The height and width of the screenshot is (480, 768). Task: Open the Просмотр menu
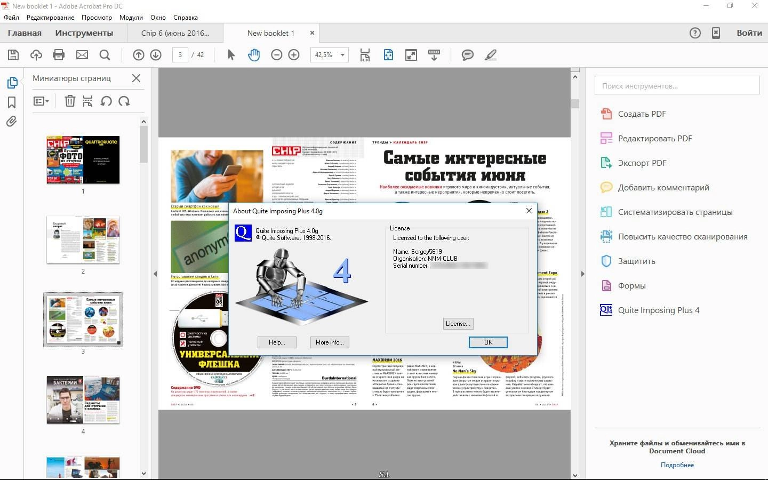97,17
